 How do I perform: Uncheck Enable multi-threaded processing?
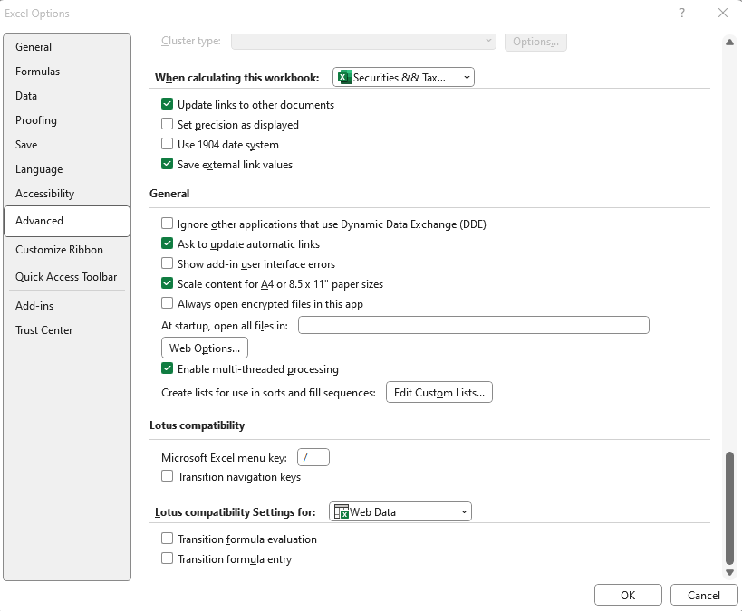(x=168, y=369)
